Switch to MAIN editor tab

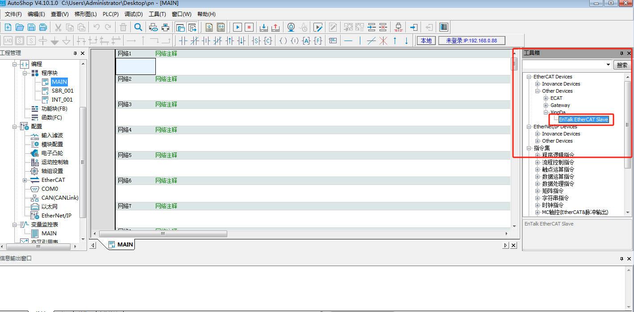pos(121,244)
